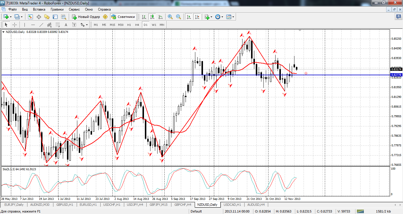Click the connection status bars indicator
Viewport: 403px width, 214px height.
[361, 211]
